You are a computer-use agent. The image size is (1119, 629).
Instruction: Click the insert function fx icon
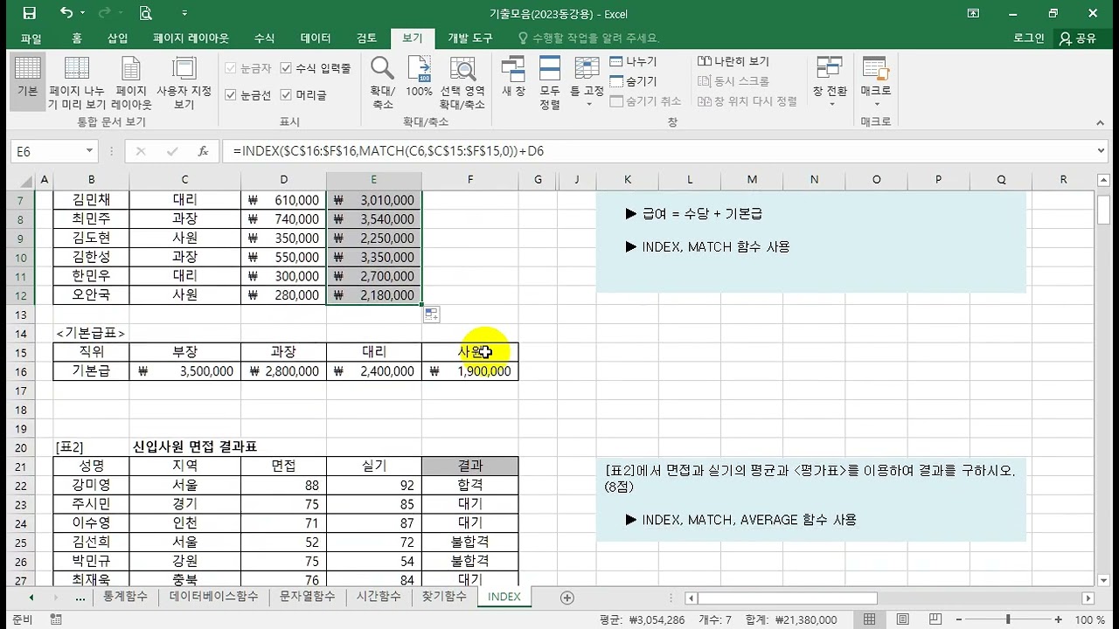pos(203,151)
